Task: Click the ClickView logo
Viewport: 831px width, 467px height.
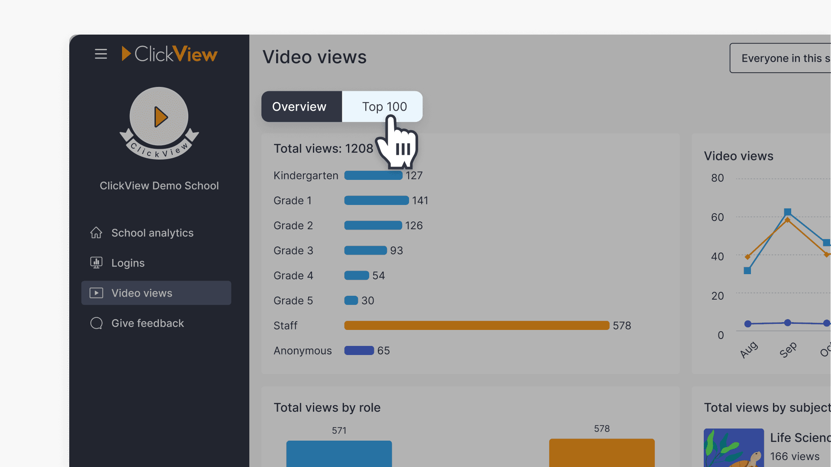Action: click(x=170, y=54)
